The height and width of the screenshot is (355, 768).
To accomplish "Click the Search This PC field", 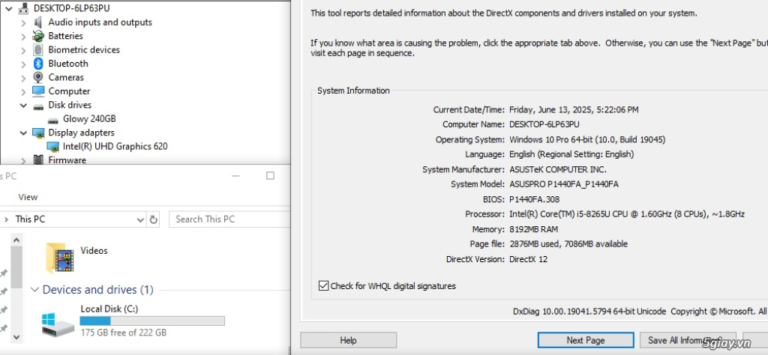I will click(x=230, y=219).
